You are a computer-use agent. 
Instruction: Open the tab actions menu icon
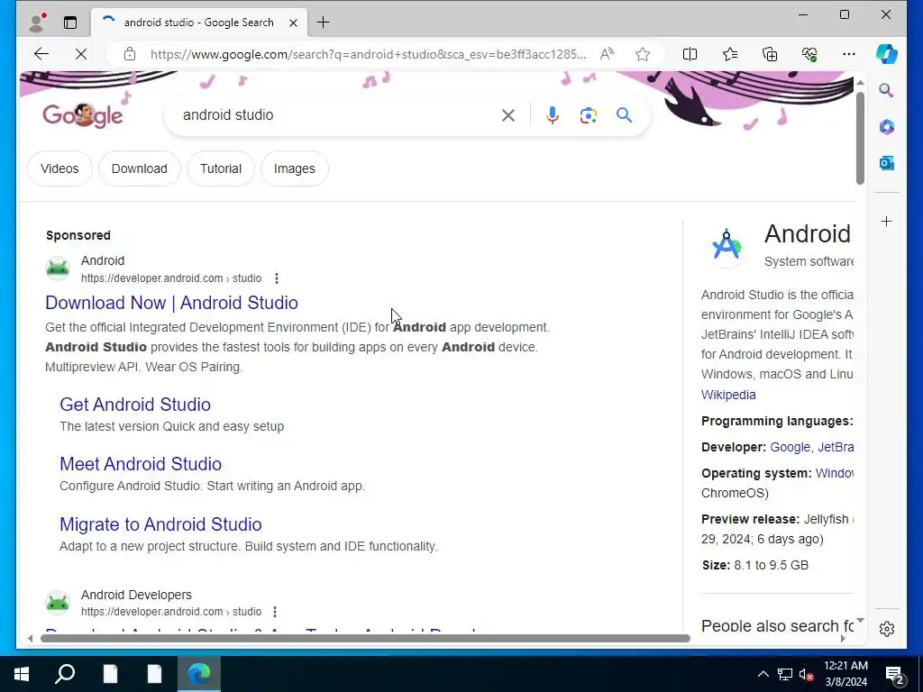70,23
